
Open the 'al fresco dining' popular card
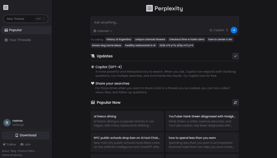click(127, 121)
